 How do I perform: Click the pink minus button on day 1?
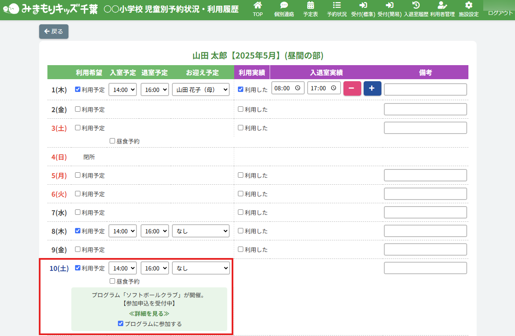[352, 89]
